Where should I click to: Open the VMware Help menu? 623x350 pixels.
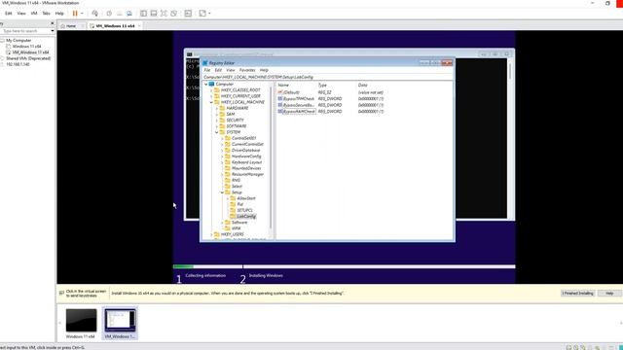[x=59, y=13]
